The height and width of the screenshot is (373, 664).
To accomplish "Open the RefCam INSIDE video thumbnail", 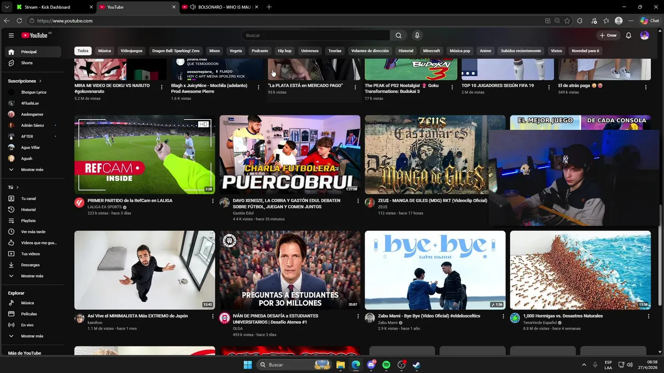I will click(145, 154).
